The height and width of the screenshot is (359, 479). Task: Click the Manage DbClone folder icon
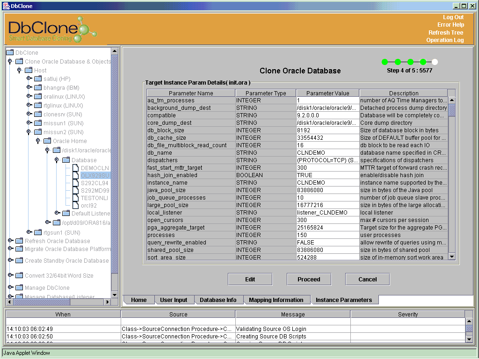(x=19, y=287)
